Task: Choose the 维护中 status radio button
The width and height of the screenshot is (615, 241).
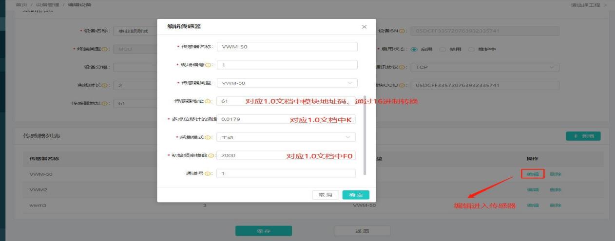Action: 471,50
